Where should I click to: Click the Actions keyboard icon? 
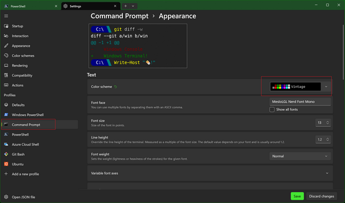point(6,85)
